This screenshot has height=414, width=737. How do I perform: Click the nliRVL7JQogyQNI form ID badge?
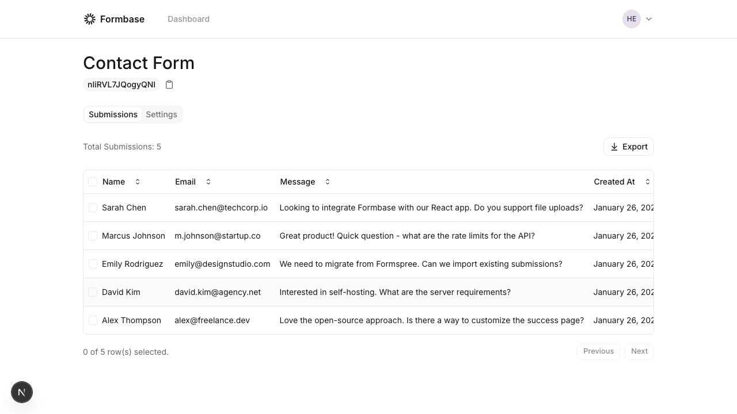121,85
